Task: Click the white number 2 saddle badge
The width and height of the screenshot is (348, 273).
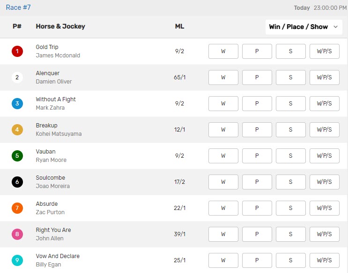Action: pos(17,77)
